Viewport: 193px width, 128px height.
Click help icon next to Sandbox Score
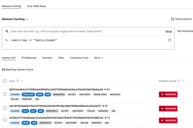(x=179, y=81)
